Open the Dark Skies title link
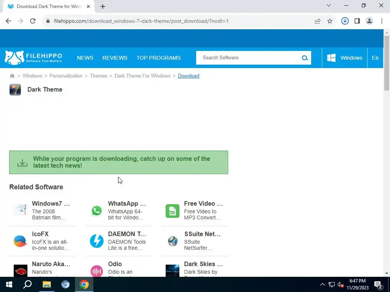This screenshot has width=390, height=292. point(203,264)
